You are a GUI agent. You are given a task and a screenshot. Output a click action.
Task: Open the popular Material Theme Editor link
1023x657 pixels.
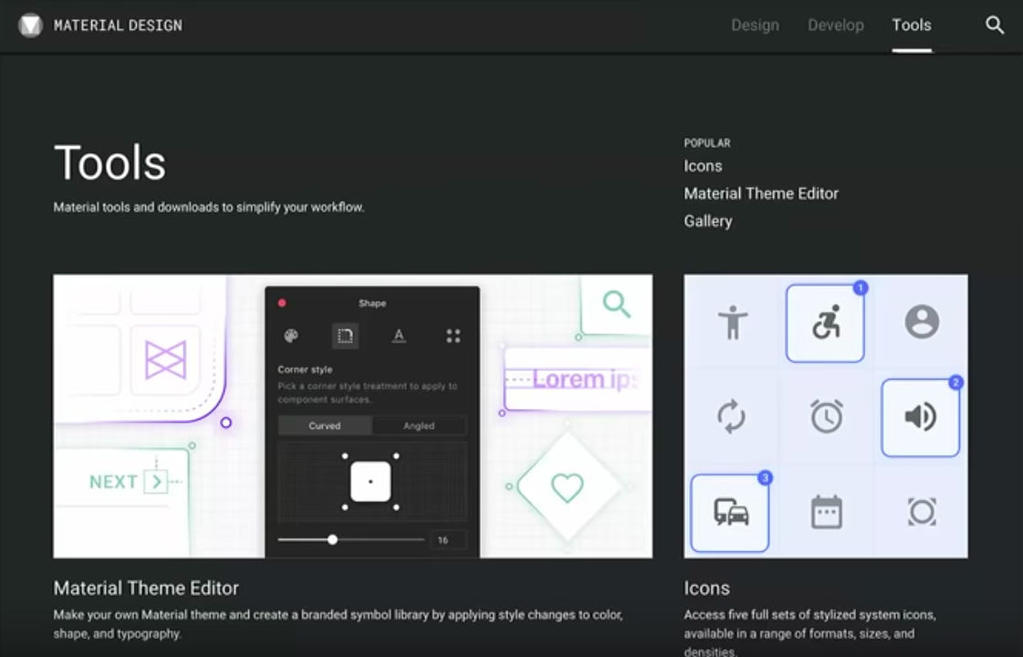761,193
